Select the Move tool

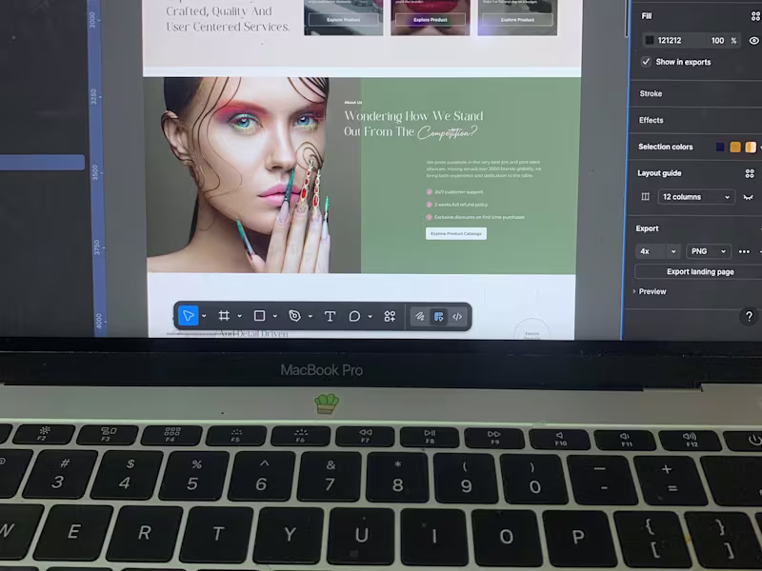(x=189, y=314)
